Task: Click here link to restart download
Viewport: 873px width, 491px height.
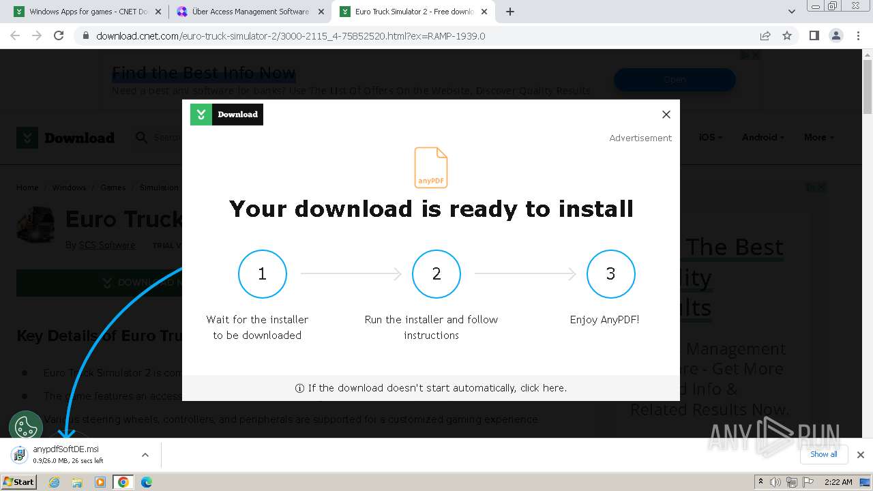Action: click(x=543, y=388)
